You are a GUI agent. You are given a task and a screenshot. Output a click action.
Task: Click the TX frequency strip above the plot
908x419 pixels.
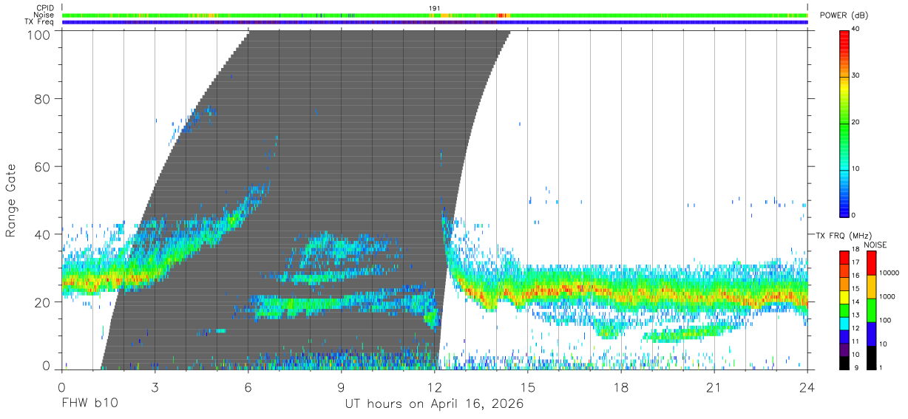(435, 22)
